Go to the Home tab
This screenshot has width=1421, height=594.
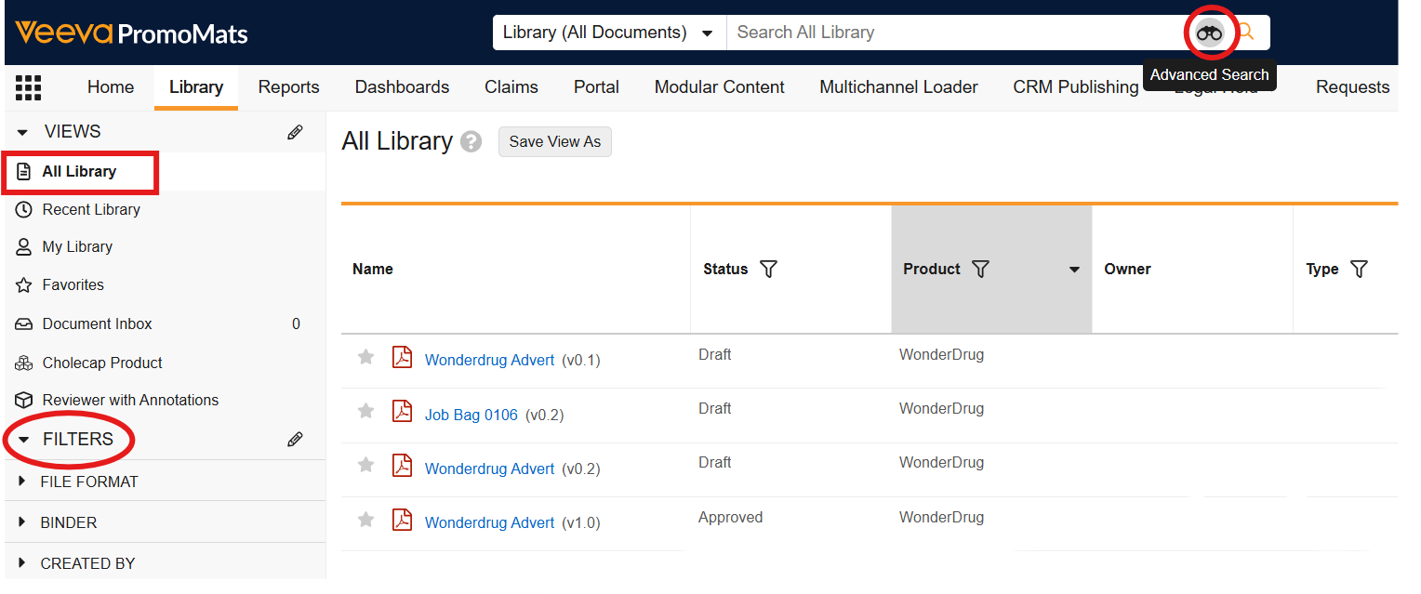pyautogui.click(x=111, y=87)
